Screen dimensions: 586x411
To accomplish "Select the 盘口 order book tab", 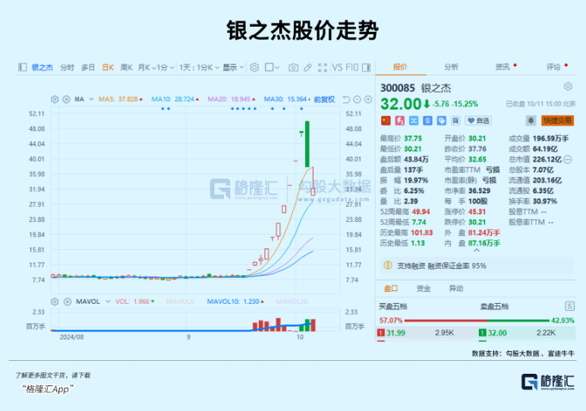I will tap(391, 289).
